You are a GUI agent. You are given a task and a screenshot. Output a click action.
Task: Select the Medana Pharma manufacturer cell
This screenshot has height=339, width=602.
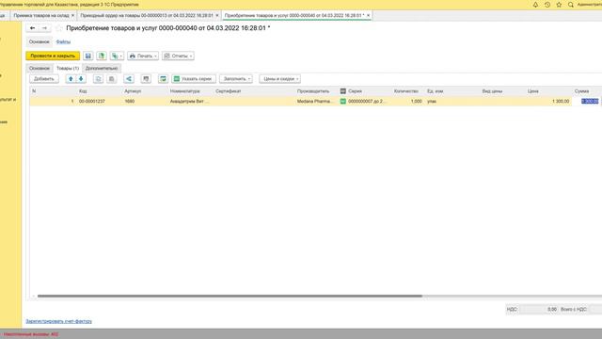315,101
